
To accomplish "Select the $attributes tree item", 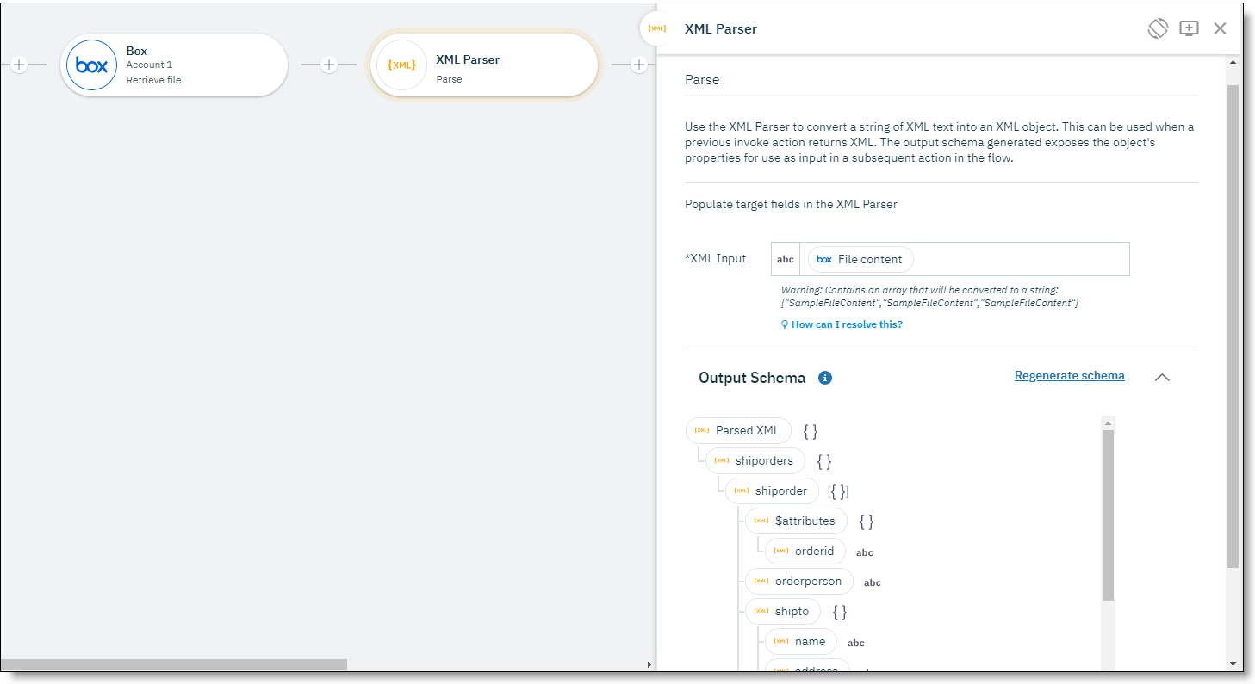I will (795, 521).
